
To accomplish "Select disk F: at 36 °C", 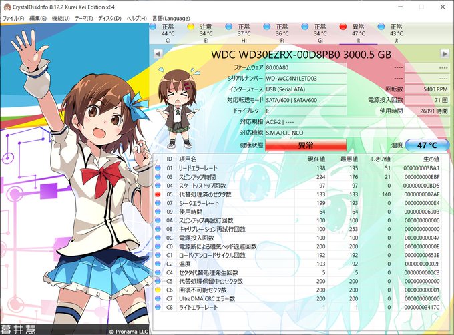I will 282,33.
